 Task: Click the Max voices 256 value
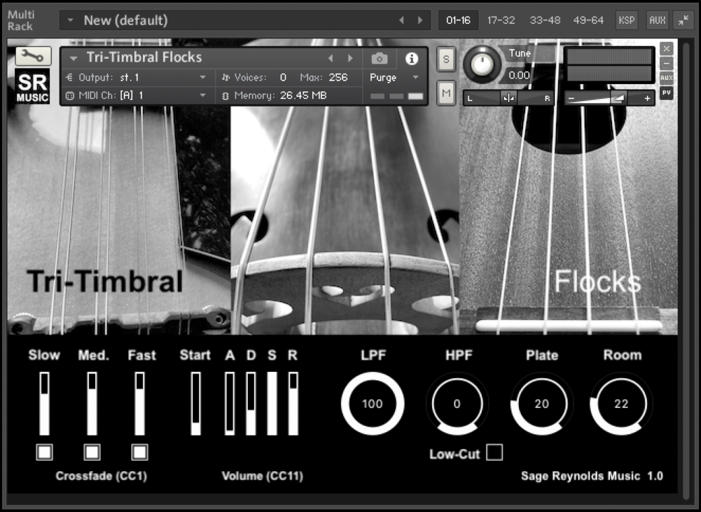[x=338, y=78]
